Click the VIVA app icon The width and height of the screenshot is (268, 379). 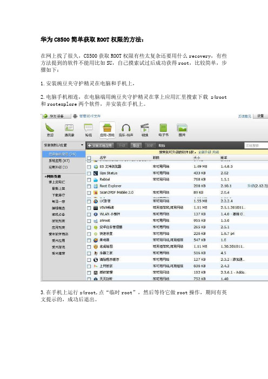pyautogui.click(x=96, y=208)
